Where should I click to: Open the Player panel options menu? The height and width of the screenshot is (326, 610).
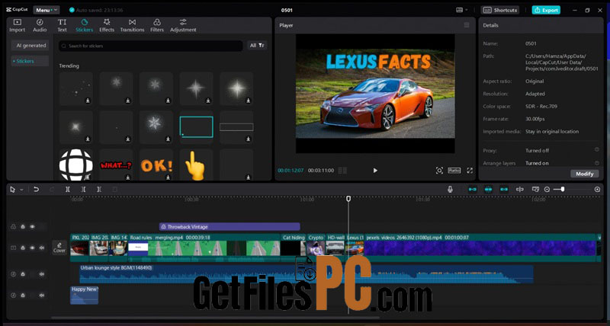pos(467,25)
